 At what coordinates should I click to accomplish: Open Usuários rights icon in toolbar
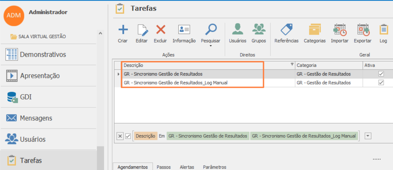point(238,30)
